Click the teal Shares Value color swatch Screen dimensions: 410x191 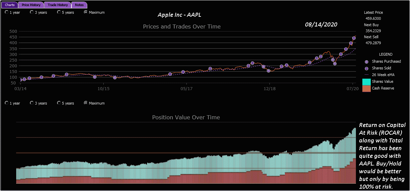click(366, 82)
